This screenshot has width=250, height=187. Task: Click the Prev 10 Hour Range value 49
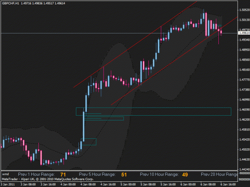coord(185,175)
